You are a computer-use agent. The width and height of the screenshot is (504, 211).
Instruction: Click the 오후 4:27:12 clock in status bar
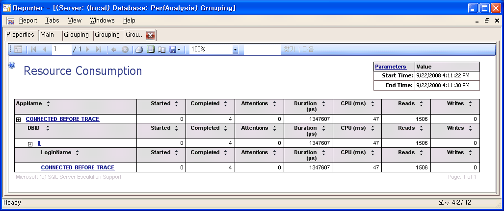point(454,203)
